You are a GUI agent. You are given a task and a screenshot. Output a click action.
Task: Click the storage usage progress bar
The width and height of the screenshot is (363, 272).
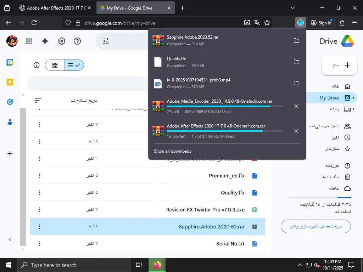(x=320, y=198)
